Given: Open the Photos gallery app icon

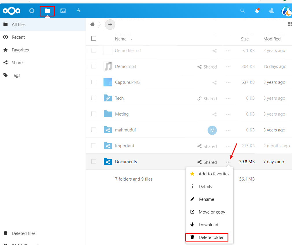Looking at the screenshot, I should click(63, 11).
